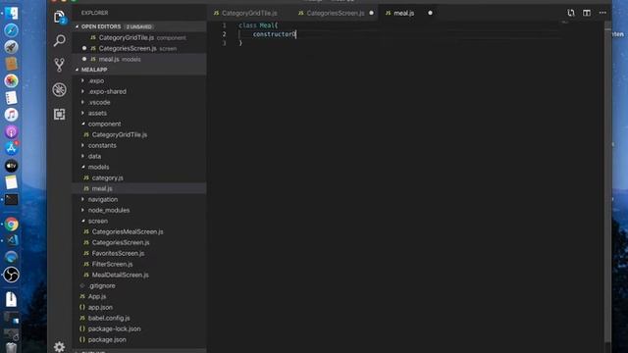Viewport: 628px width, 353px height.
Task: Select meal.js in models folder
Action: pos(139,188)
